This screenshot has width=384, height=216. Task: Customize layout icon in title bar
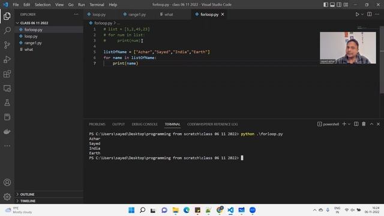click(x=346, y=5)
